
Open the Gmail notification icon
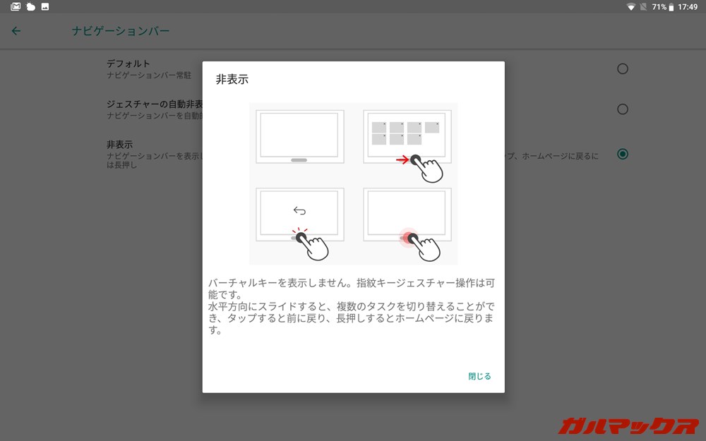point(16,7)
